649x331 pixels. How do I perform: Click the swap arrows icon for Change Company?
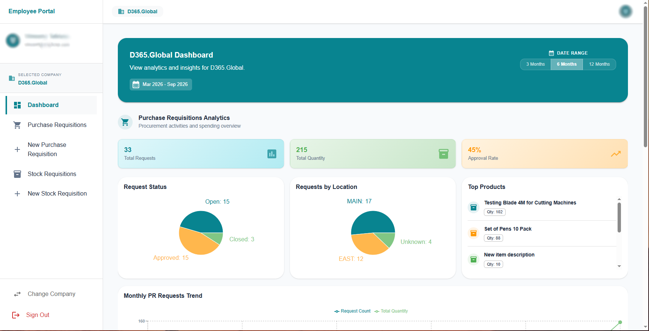(17, 294)
